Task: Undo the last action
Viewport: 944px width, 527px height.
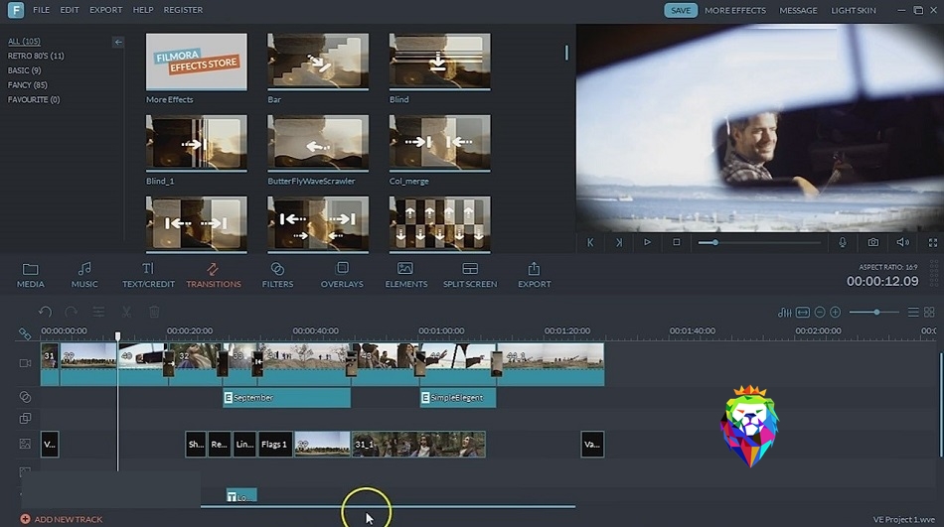Action: tap(45, 312)
